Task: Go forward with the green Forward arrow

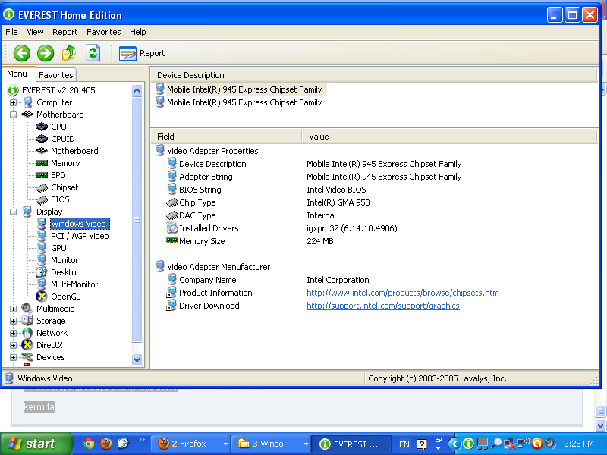Action: pos(46,53)
